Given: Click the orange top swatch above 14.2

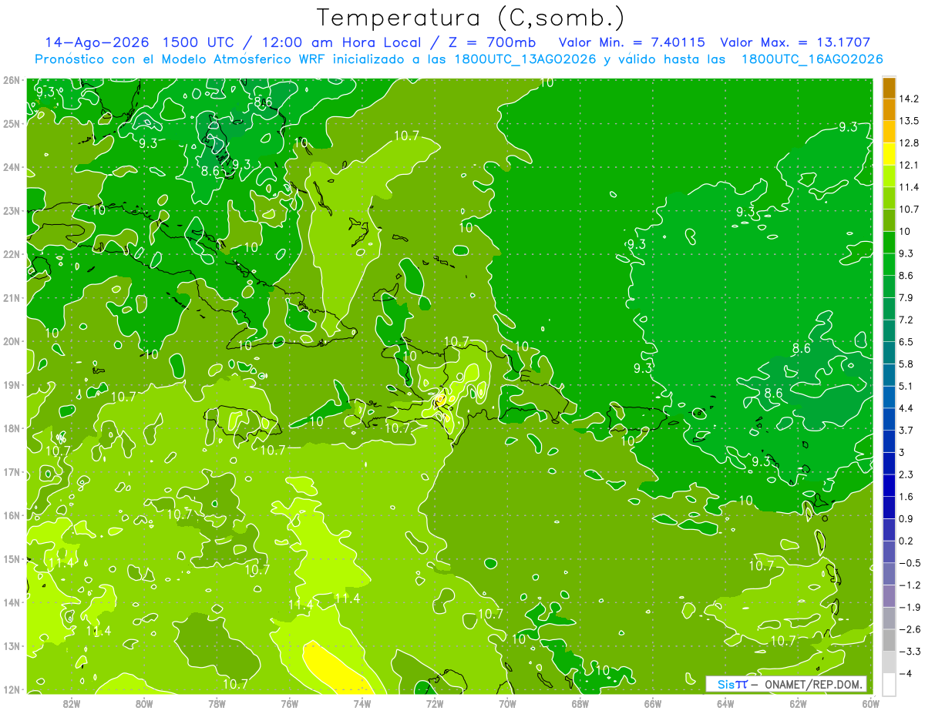Looking at the screenshot, I should click(889, 88).
